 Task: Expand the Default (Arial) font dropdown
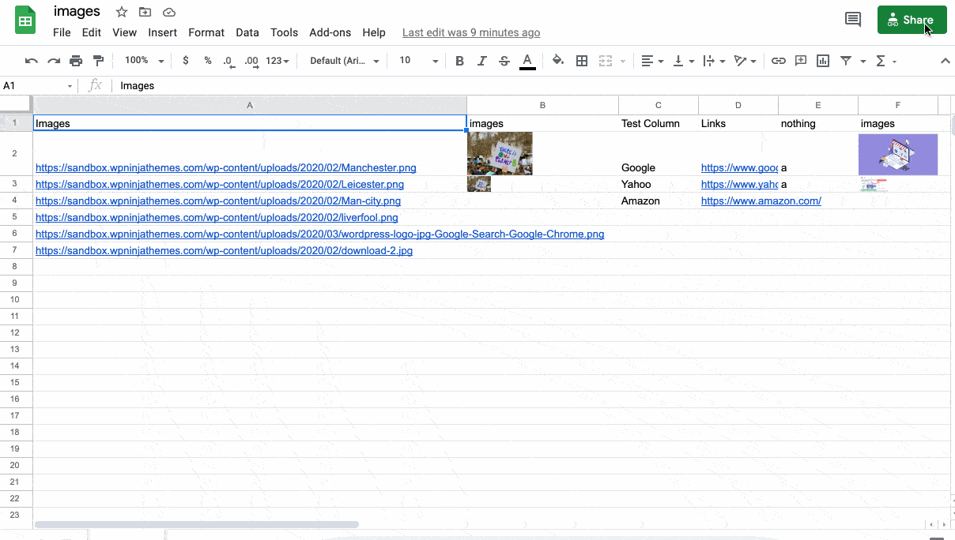tap(344, 61)
